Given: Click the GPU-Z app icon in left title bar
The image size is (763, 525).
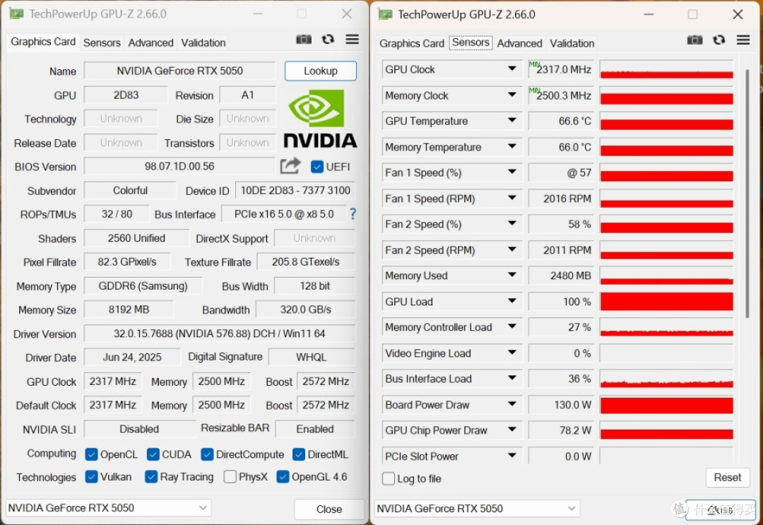Looking at the screenshot, I should 16,13.
